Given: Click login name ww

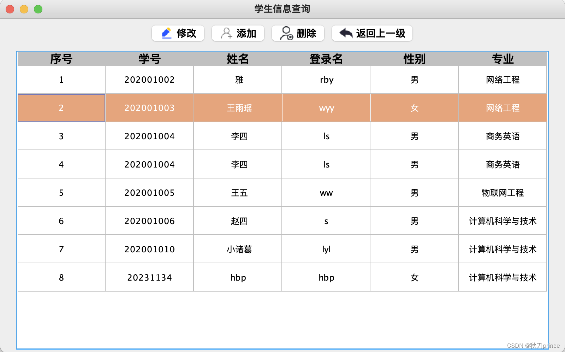Looking at the screenshot, I should coord(326,193).
